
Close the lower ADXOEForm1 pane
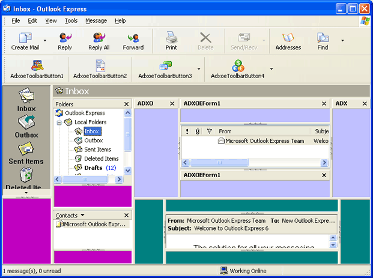[x=324, y=175]
